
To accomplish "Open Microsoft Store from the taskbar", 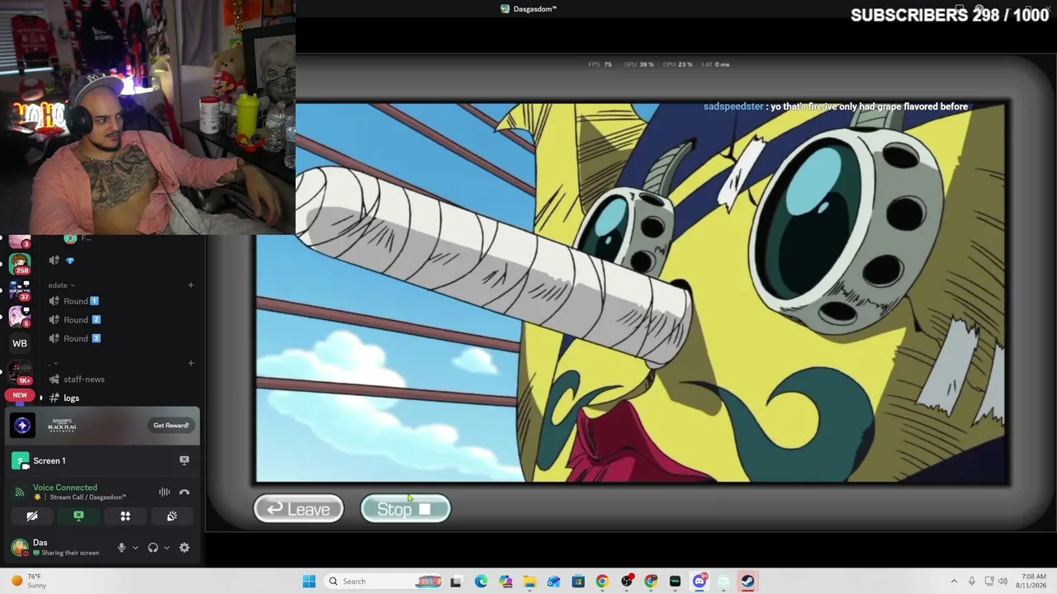I will pyautogui.click(x=578, y=582).
